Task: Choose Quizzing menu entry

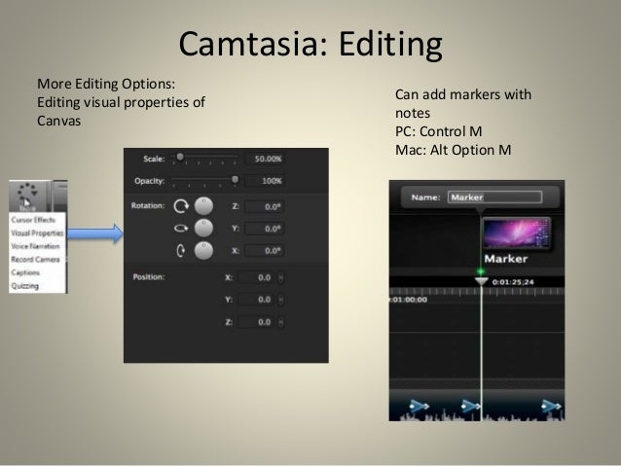Action: coord(24,286)
